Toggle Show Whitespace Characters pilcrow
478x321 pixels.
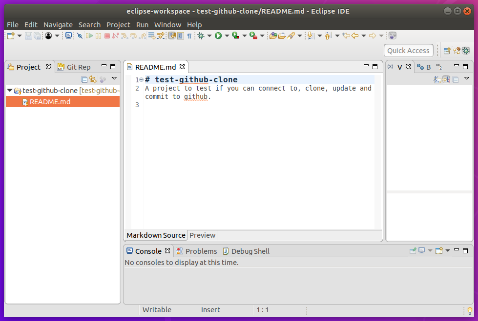189,36
